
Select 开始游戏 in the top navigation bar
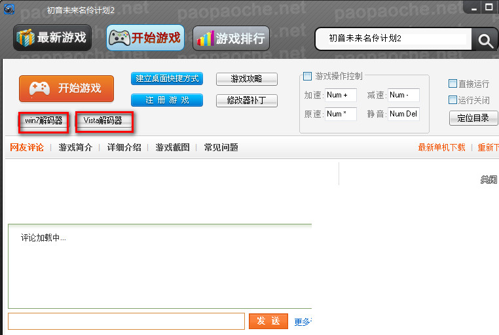145,38
